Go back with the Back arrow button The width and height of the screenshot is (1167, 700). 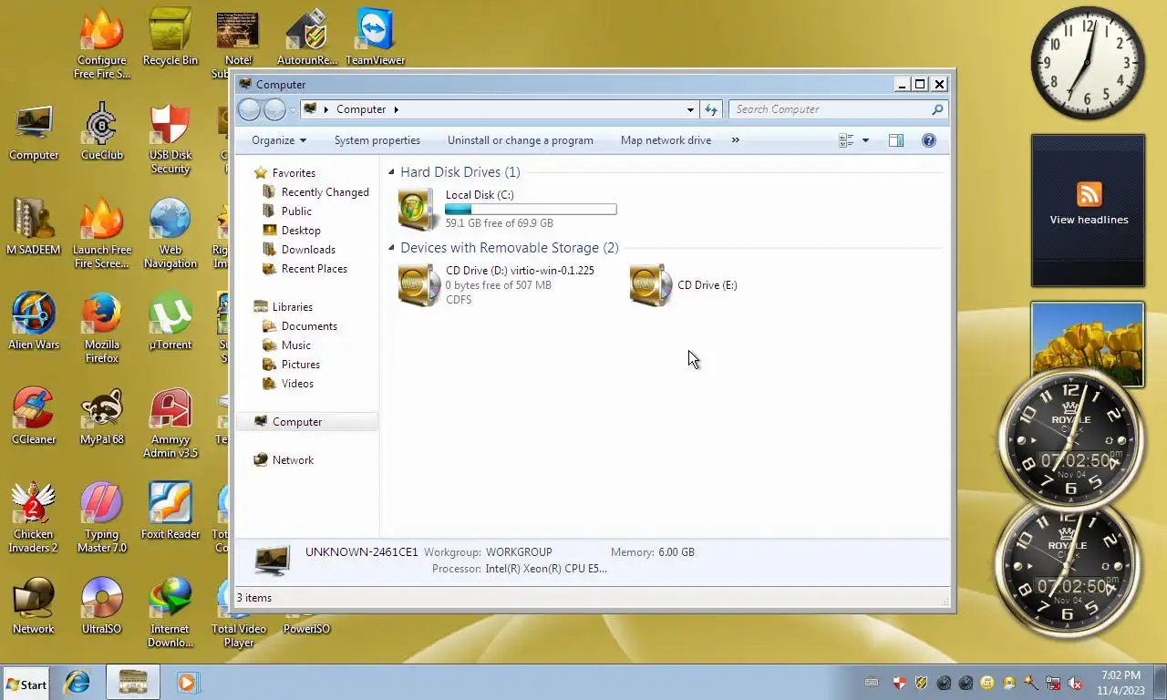pyautogui.click(x=249, y=109)
